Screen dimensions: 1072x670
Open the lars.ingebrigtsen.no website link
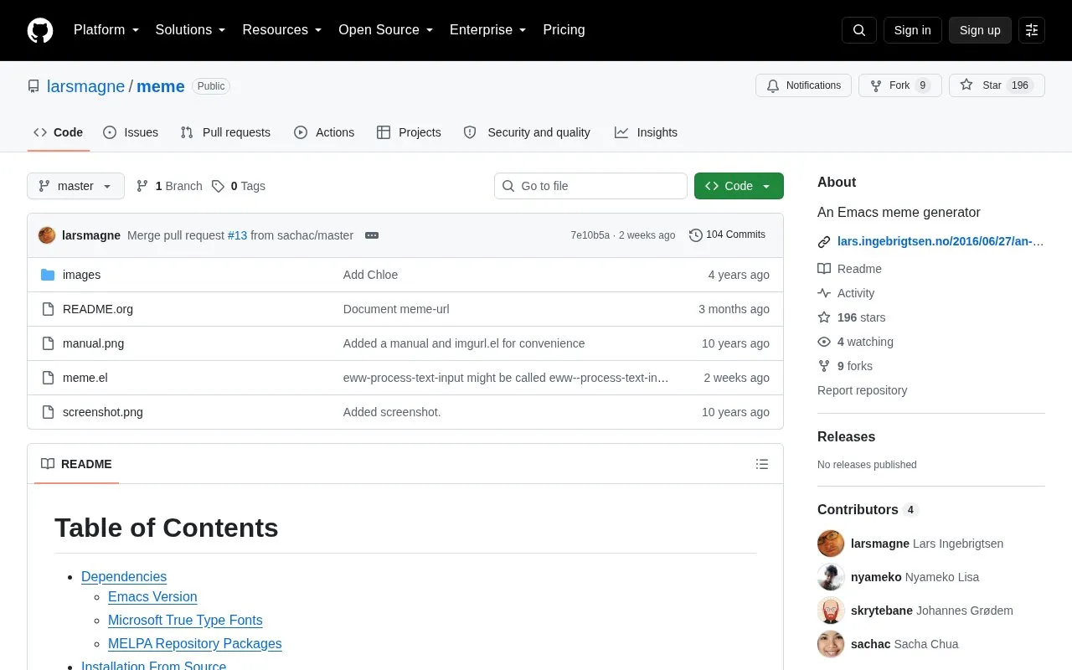[x=941, y=241]
